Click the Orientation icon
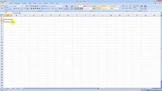162x91 pixels. click(38, 6)
